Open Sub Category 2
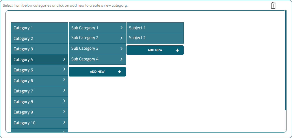This screenshot has height=138, width=292. click(x=97, y=38)
